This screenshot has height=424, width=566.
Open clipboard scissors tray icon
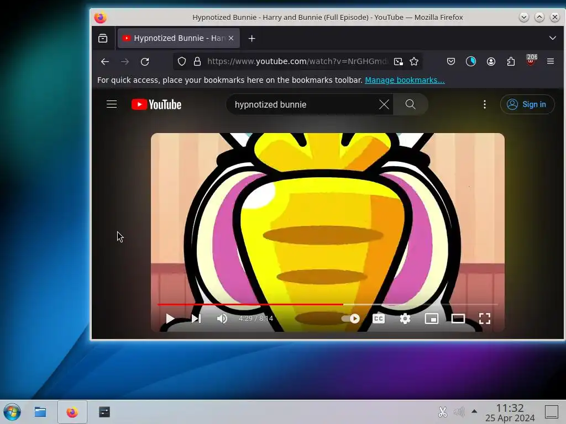click(x=443, y=412)
